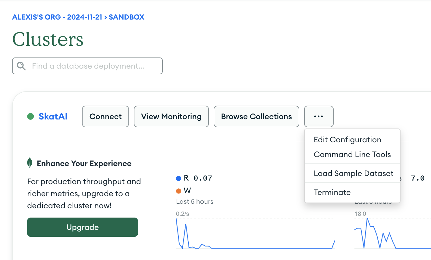
Task: Choose Command Line Tools
Action: 352,154
